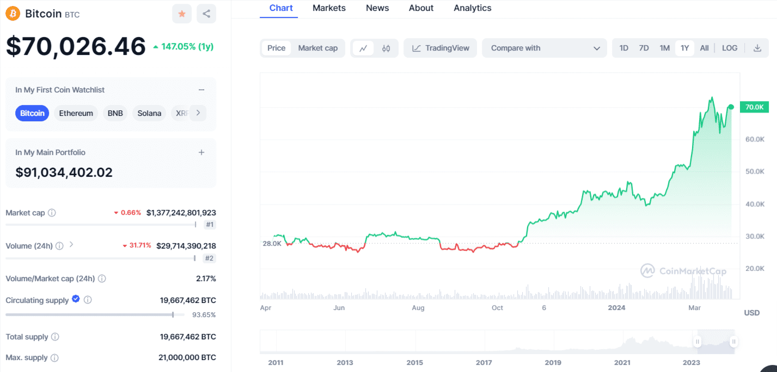777x372 pixels.
Task: Show the 7D price range
Action: tap(644, 48)
